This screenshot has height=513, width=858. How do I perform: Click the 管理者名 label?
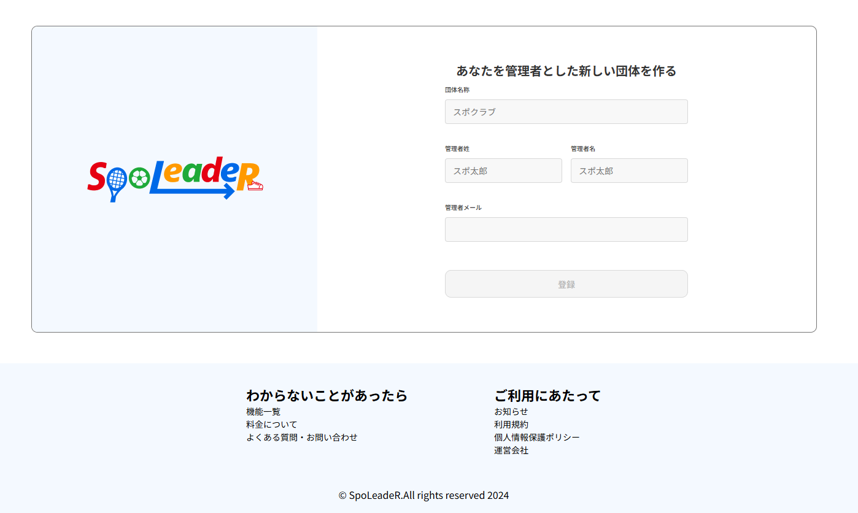[583, 148]
